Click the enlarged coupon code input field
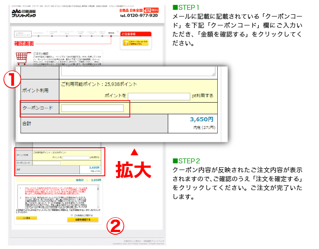 click(92, 108)
